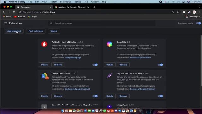
Task: Open Visual Studio Code from the Dock
Action: coord(123,111)
